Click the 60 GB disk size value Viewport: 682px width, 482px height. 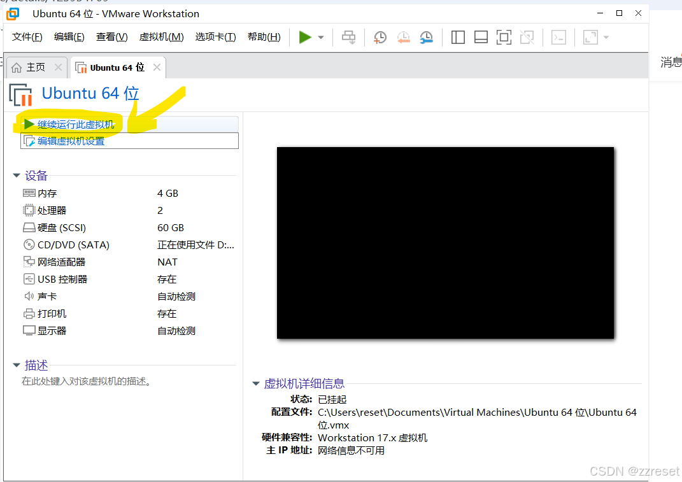click(171, 227)
